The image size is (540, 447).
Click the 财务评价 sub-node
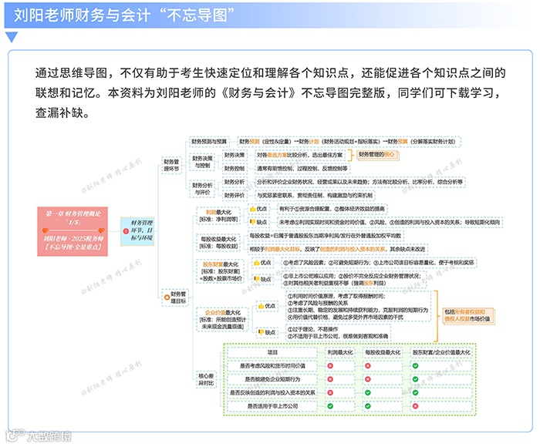pyautogui.click(x=235, y=195)
